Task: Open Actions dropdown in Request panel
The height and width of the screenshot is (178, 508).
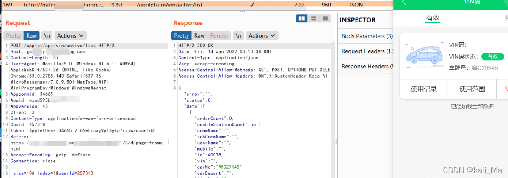Action: 71,36
